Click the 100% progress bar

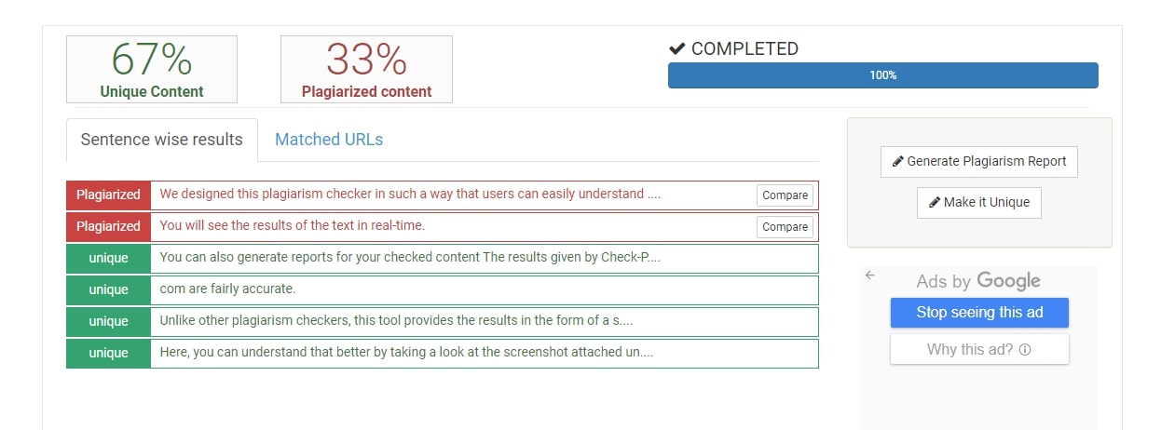pos(882,75)
